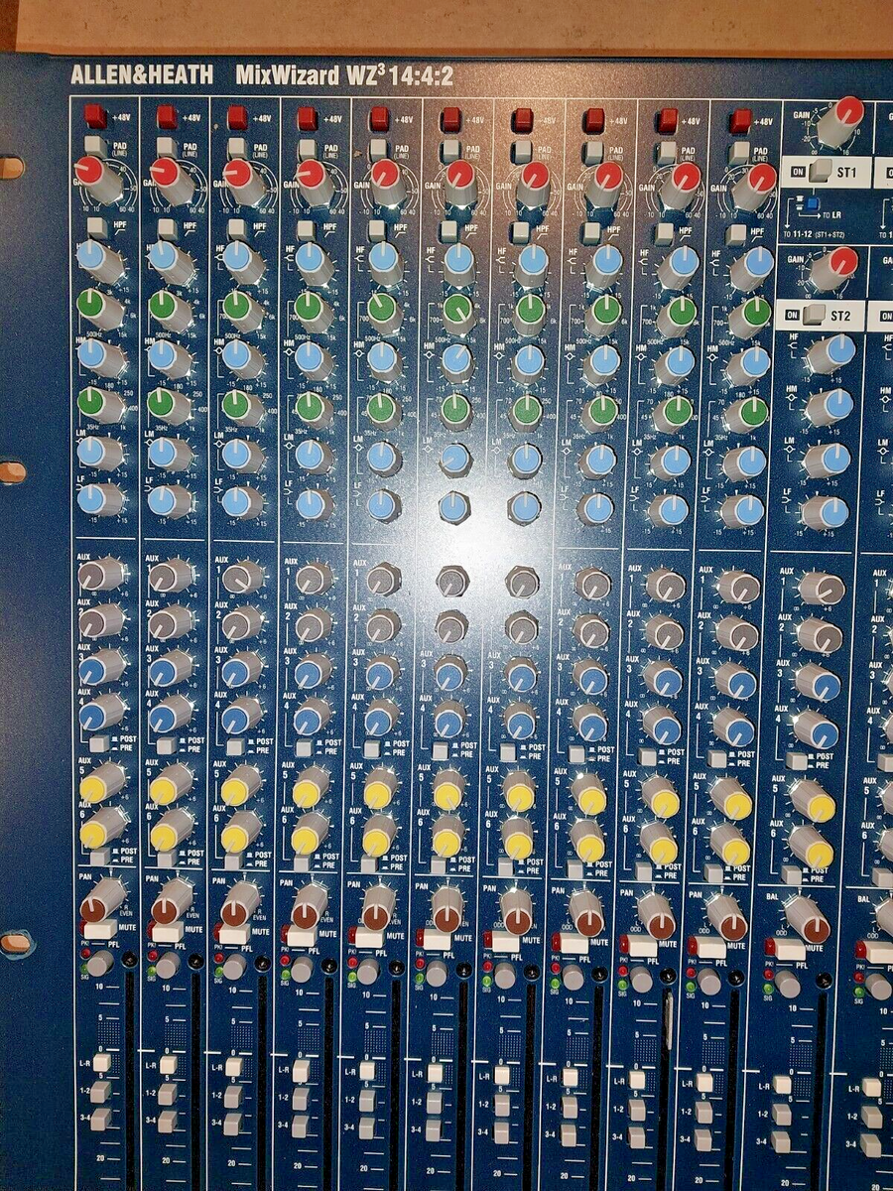Select yellow AUX 5 knob on stereo channel
The height and width of the screenshot is (1191, 893).
click(x=814, y=801)
